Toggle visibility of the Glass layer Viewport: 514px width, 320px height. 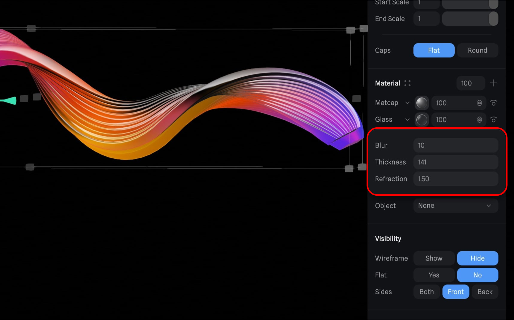coord(494,120)
